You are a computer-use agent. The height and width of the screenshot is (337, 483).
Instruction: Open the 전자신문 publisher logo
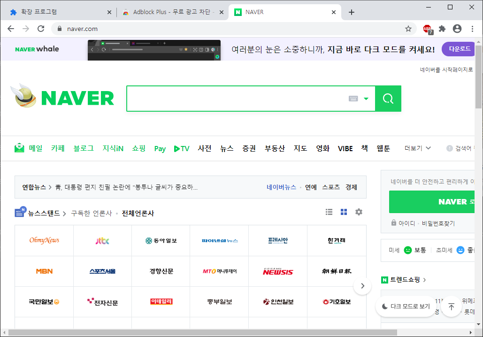tap(102, 302)
